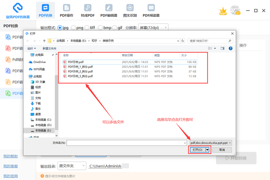Select the png output format radio
This screenshot has width=270, height=180.
(x=73, y=27)
